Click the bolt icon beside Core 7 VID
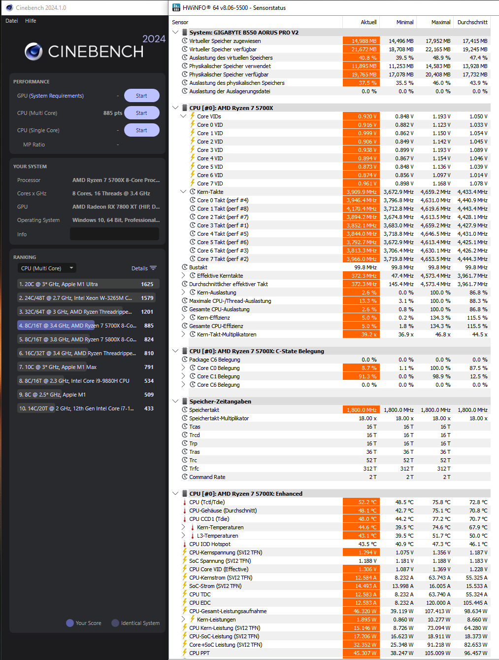The width and height of the screenshot is (499, 660). point(193,183)
